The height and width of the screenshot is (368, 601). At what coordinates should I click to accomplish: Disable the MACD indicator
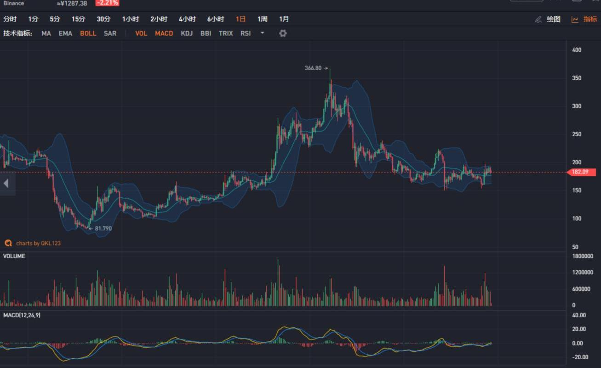(164, 33)
